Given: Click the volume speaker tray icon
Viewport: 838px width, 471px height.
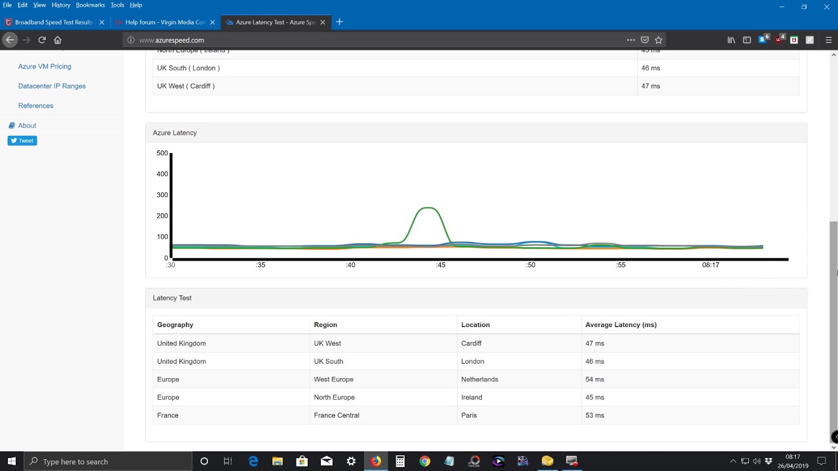Looking at the screenshot, I should pos(756,461).
